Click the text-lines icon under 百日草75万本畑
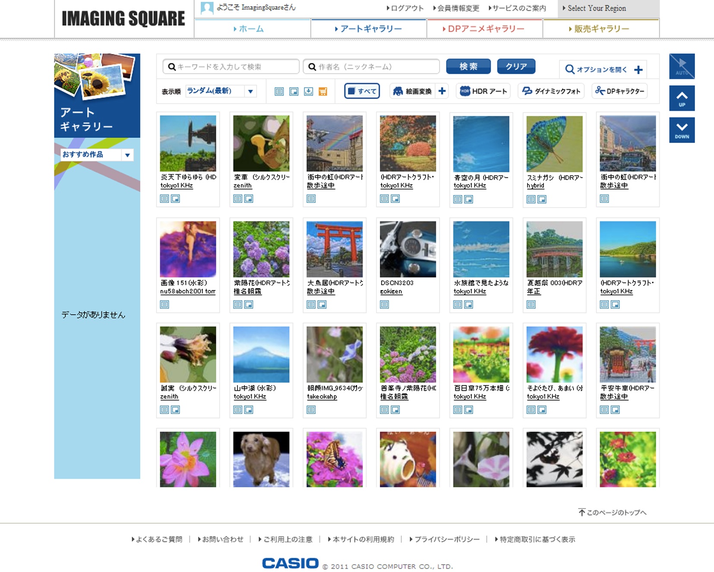 458,410
